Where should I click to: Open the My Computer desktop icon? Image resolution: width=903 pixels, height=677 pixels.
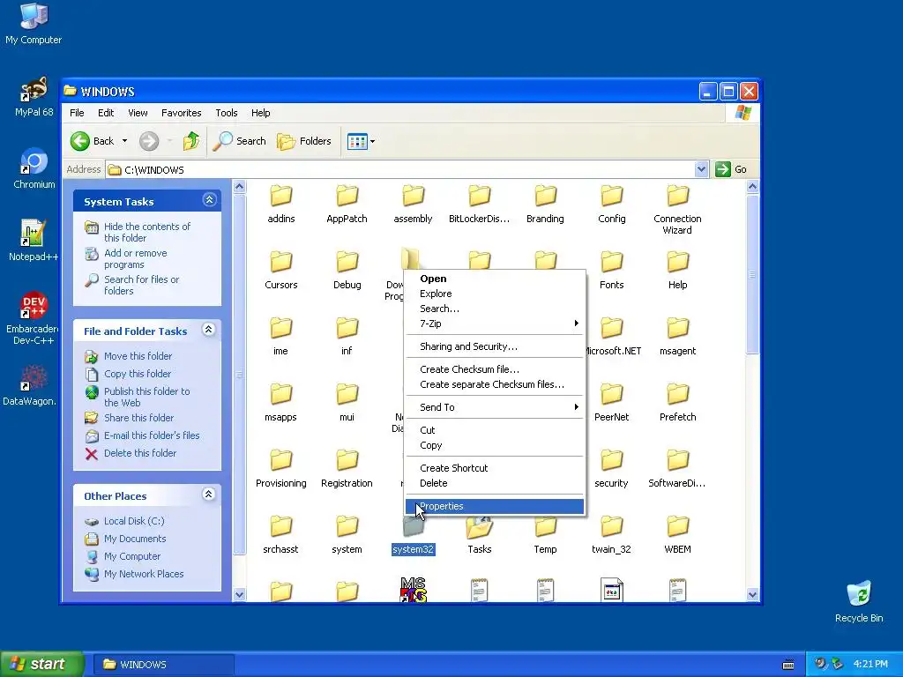34,23
